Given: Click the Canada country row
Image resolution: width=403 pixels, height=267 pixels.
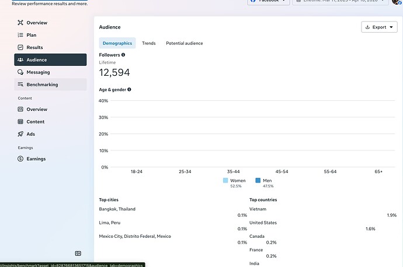Looking at the screenshot, I should click(323, 239).
